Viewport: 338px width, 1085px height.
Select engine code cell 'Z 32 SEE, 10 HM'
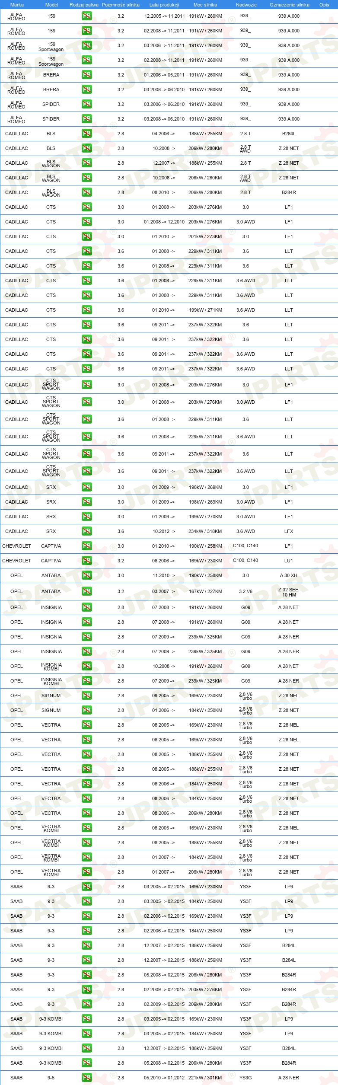pyautogui.click(x=289, y=592)
